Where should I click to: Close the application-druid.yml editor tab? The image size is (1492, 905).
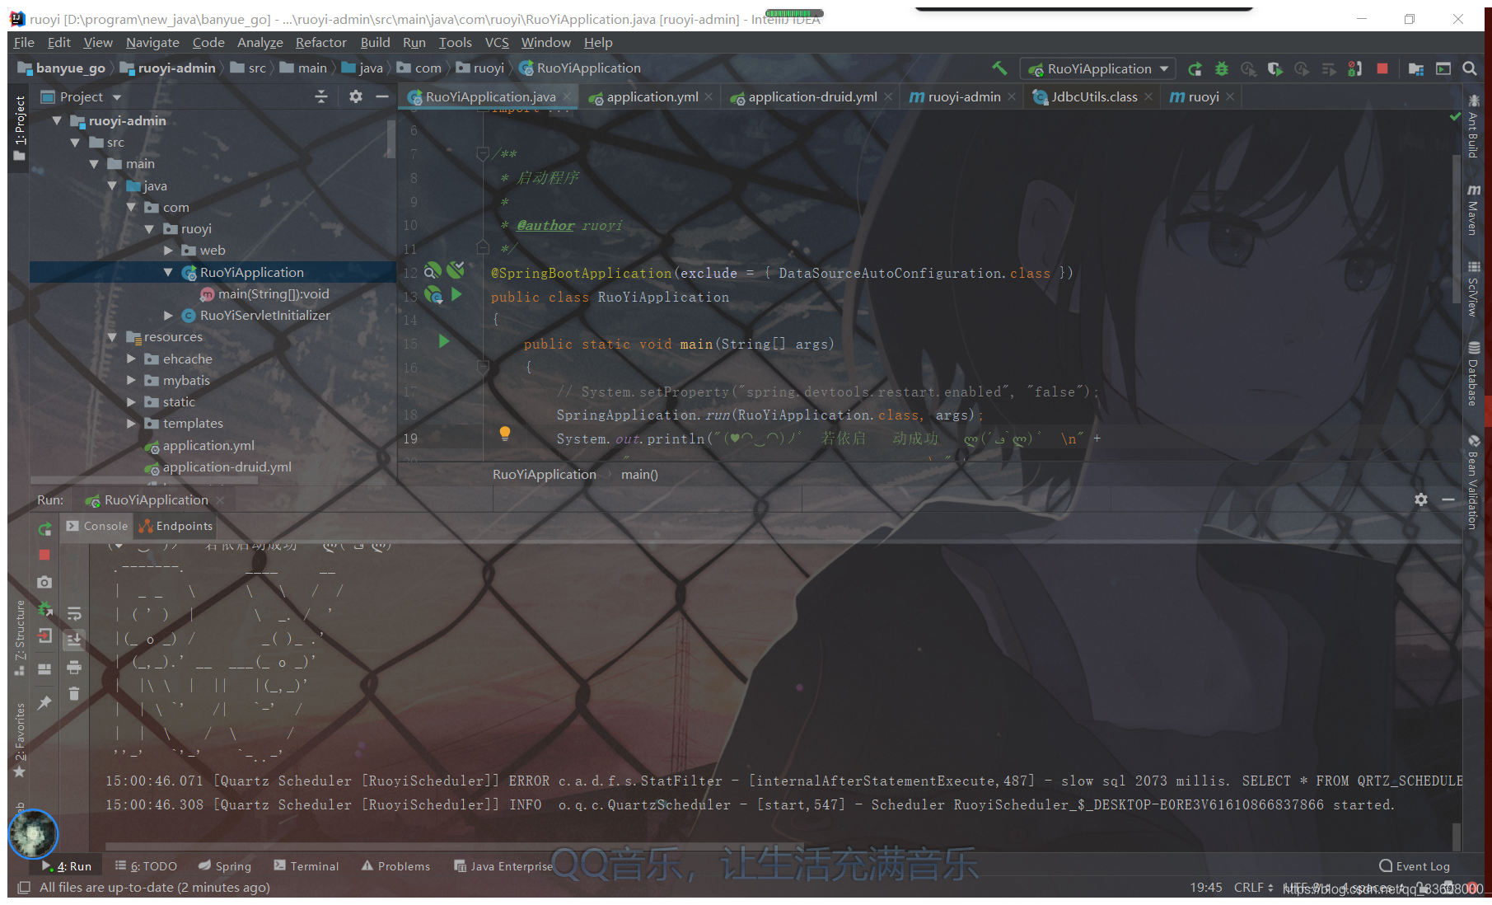(888, 96)
